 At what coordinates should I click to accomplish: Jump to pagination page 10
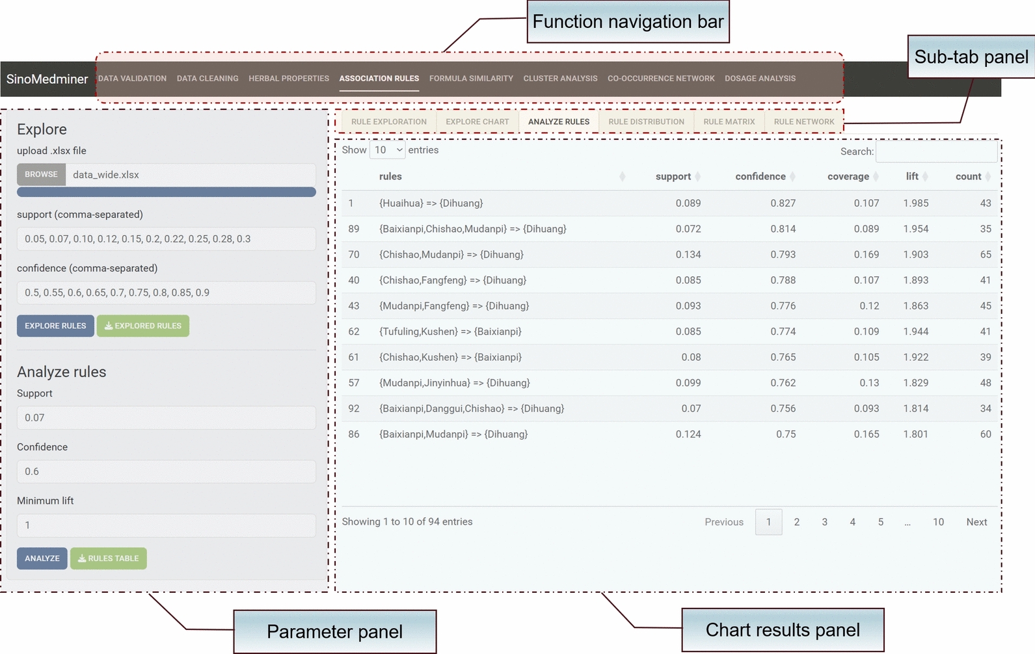938,522
